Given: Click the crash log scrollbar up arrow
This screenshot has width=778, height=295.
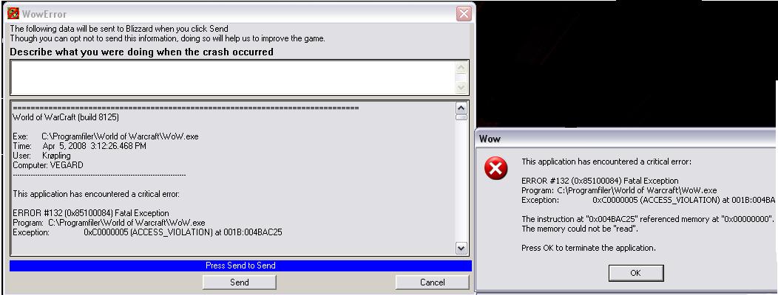Looking at the screenshot, I should (x=461, y=108).
